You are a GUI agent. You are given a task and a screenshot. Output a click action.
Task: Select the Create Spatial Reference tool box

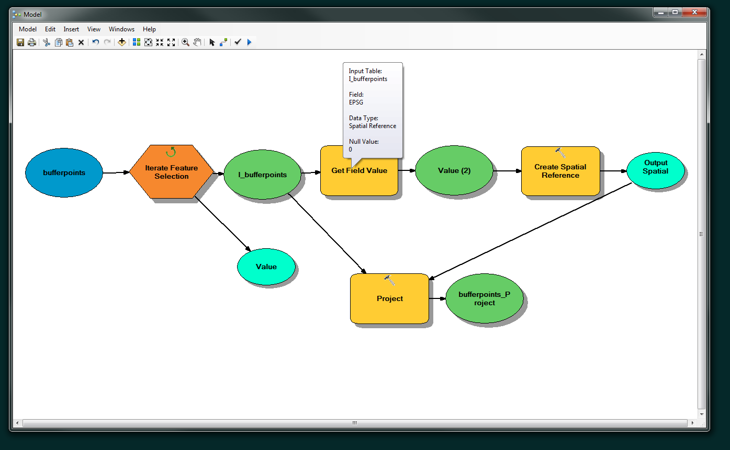click(x=560, y=171)
